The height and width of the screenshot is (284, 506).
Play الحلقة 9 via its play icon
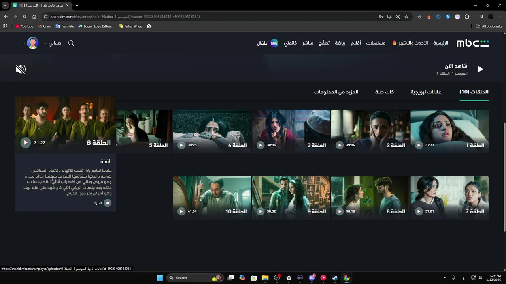[x=260, y=211]
